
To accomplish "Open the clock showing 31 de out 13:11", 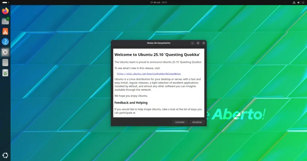I will [x=159, y=3].
